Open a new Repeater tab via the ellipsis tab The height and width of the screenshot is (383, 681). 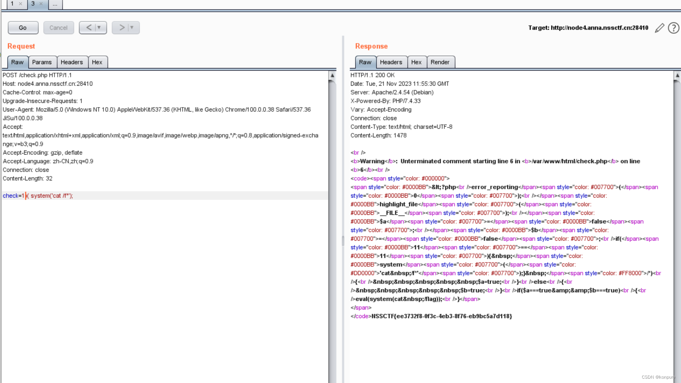[55, 4]
